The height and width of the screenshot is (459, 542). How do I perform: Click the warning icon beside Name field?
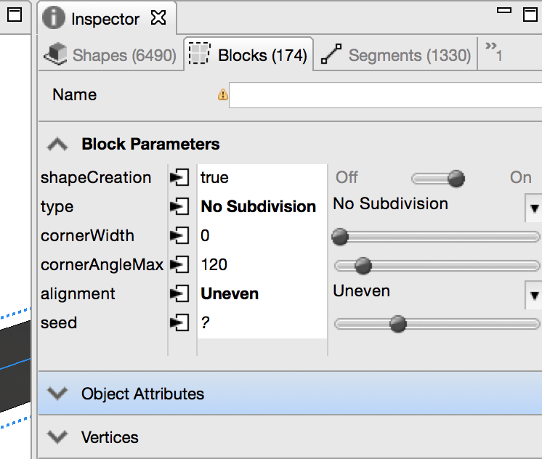[x=223, y=94]
